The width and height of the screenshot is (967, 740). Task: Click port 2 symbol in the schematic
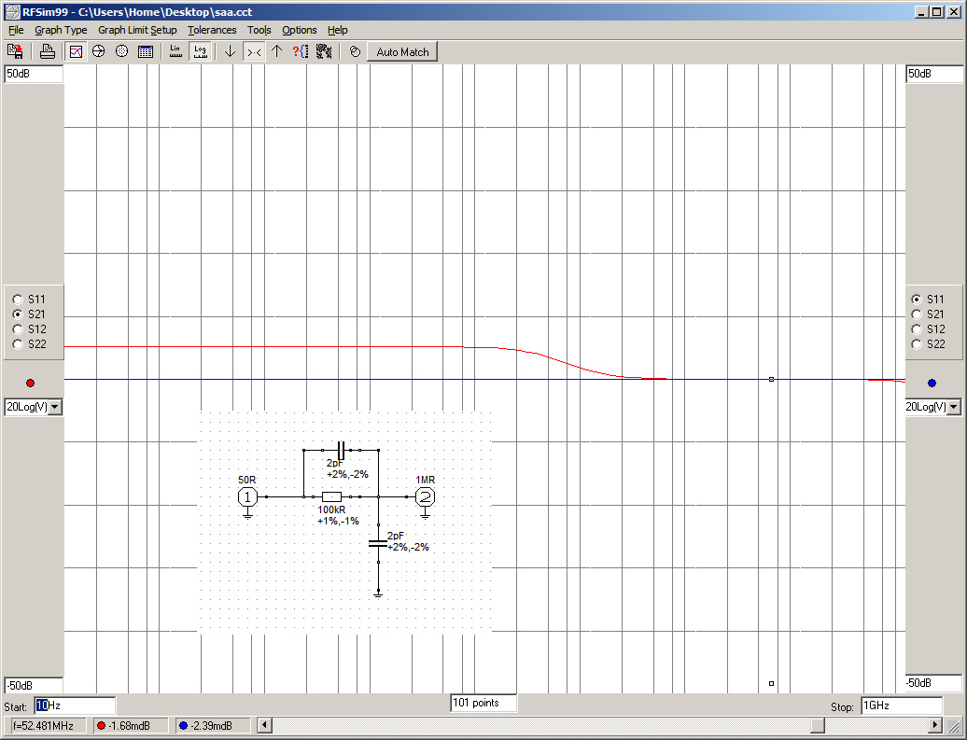pyautogui.click(x=425, y=497)
